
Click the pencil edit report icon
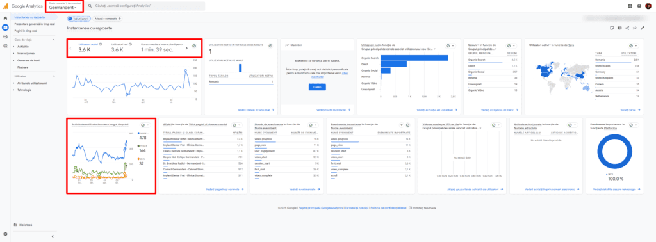(642, 28)
